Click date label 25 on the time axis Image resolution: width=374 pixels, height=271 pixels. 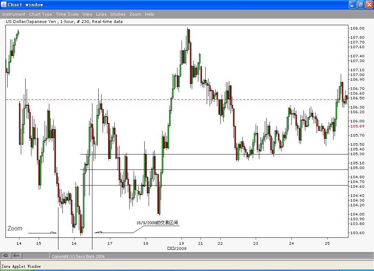click(327, 243)
